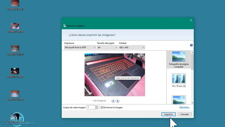Go to next page of print preview
This screenshot has width=225, height=127.
pos(118,101)
